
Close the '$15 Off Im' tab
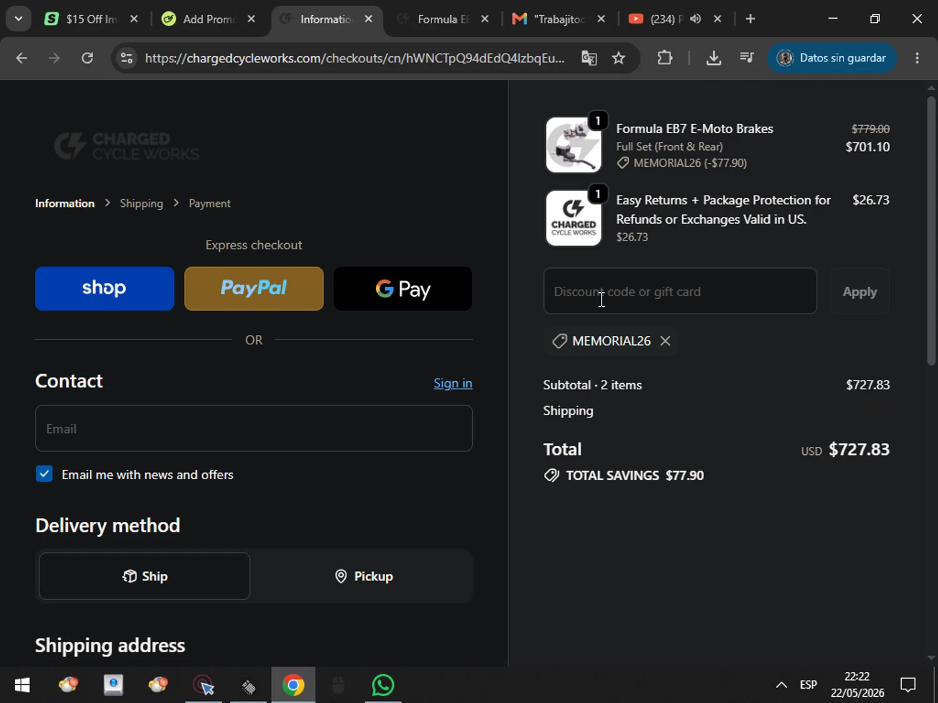[134, 19]
